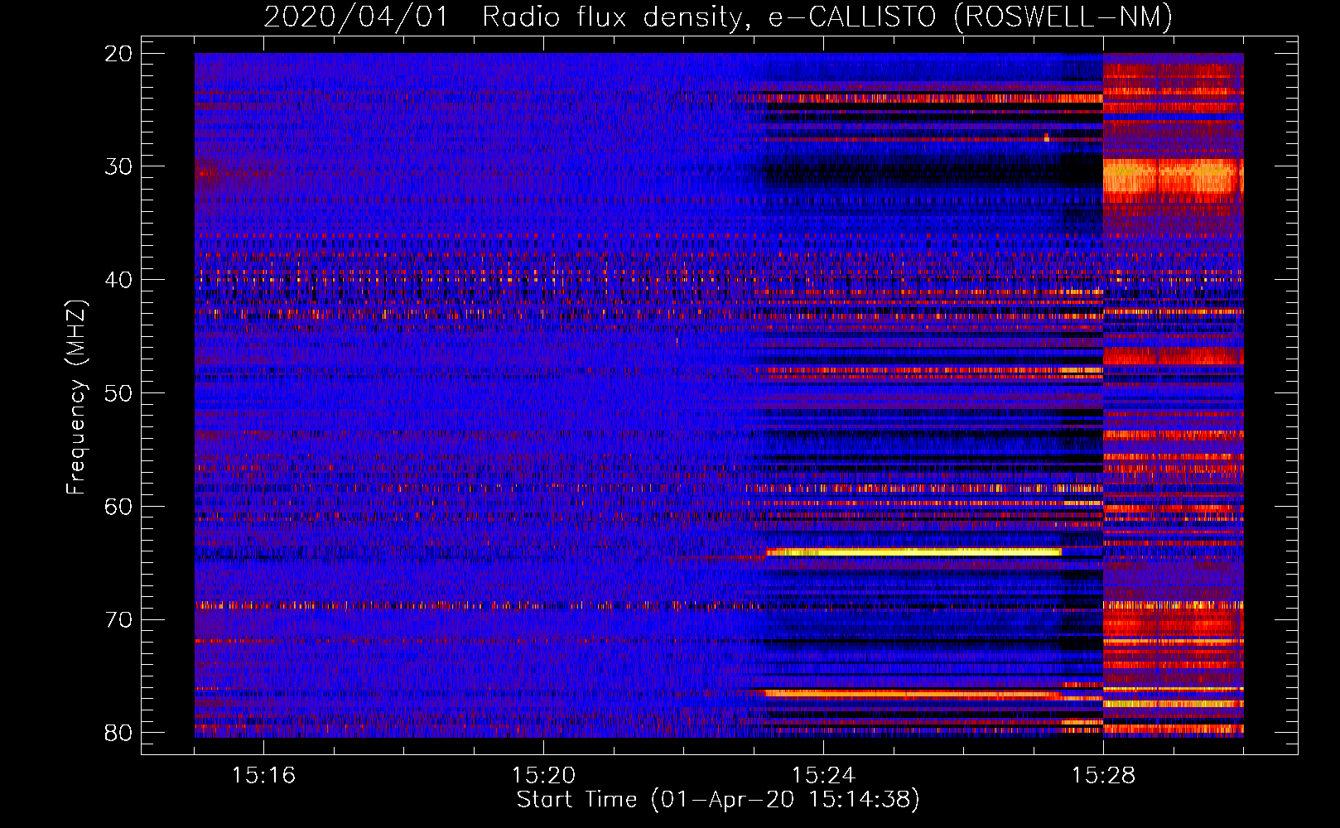
Task: Click the 30 MHz frequency tick label
Action: pos(119,166)
